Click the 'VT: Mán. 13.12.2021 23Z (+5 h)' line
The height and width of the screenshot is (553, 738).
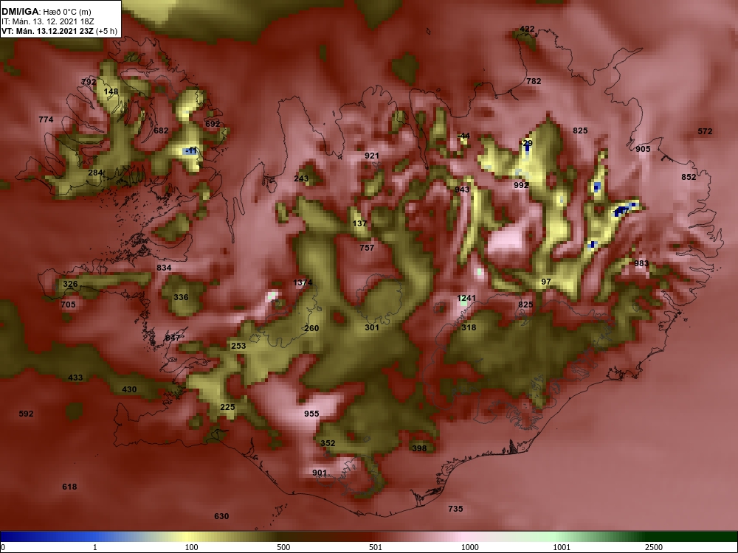(x=58, y=32)
